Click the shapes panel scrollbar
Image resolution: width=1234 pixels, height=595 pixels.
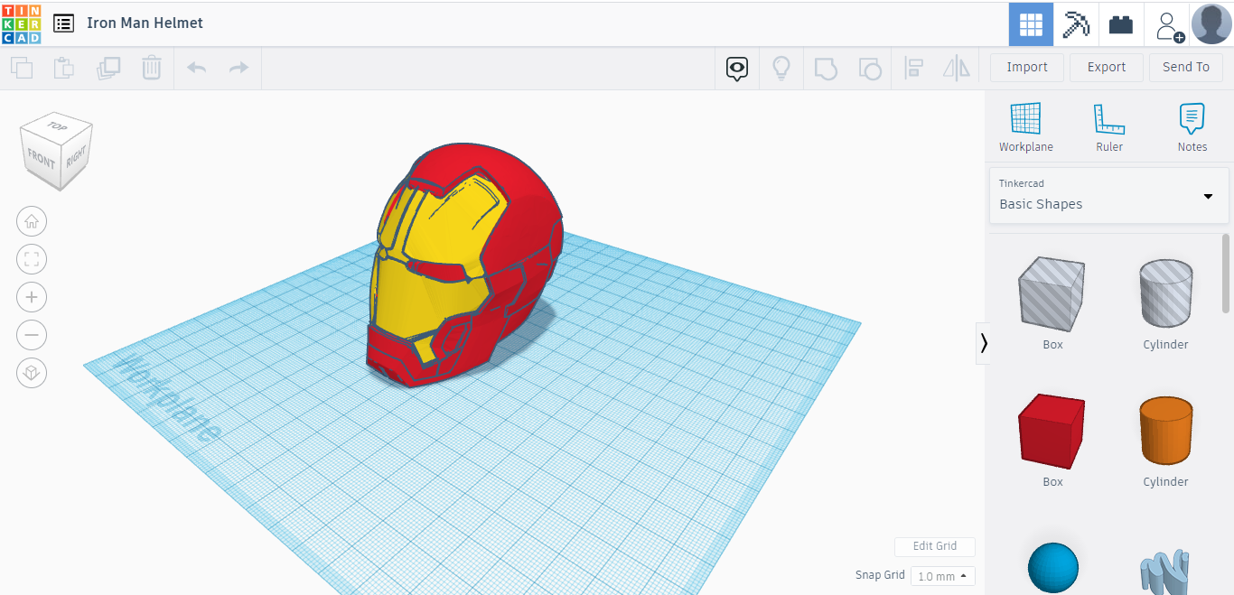pos(1226,274)
